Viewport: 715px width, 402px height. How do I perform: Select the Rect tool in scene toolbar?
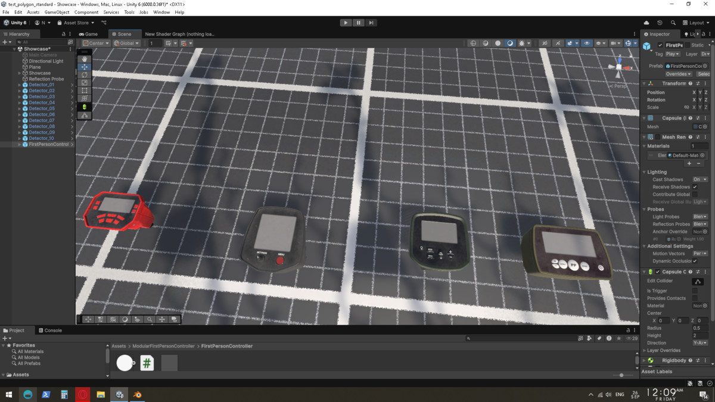pos(85,91)
